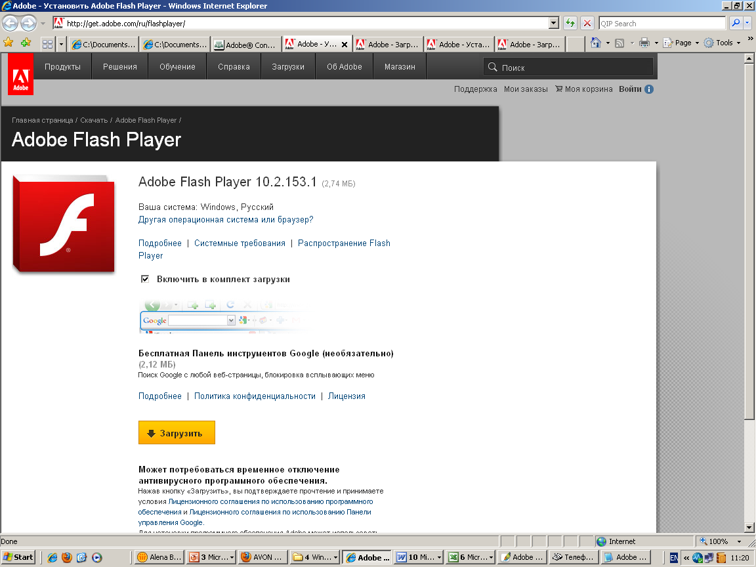Viewport: 756px width, 567px height.
Task: Click the Flash Player red logo image
Action: pyautogui.click(x=64, y=224)
